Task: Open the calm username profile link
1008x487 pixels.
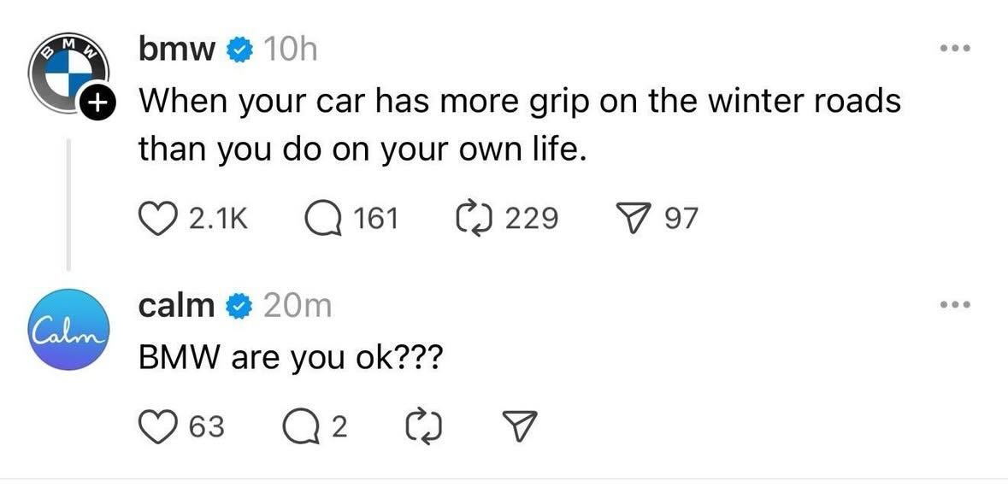Action: [177, 305]
